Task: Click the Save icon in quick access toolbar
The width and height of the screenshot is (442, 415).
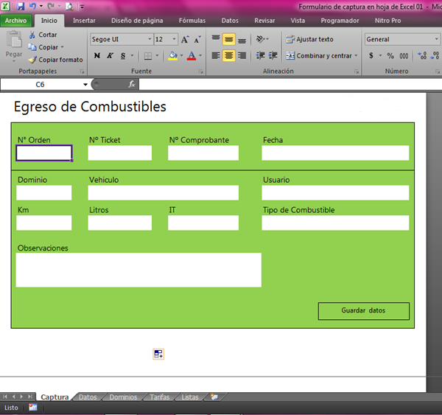Action: tap(21, 6)
